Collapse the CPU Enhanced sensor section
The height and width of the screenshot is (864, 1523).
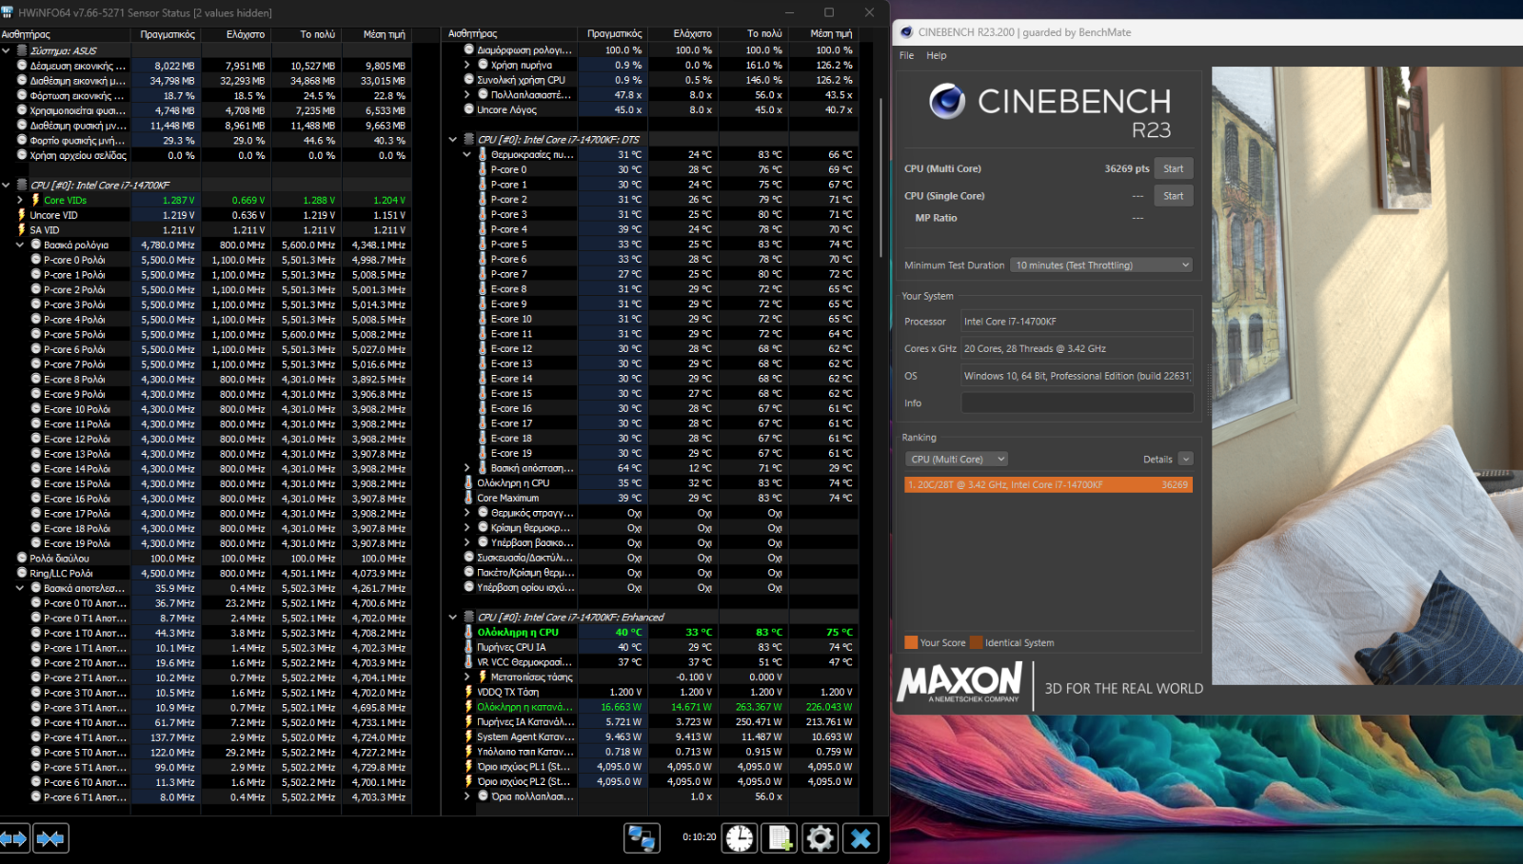tap(453, 617)
